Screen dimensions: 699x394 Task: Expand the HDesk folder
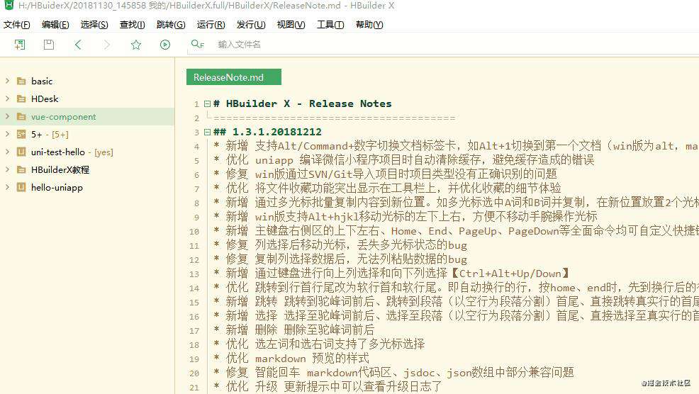click(7, 98)
